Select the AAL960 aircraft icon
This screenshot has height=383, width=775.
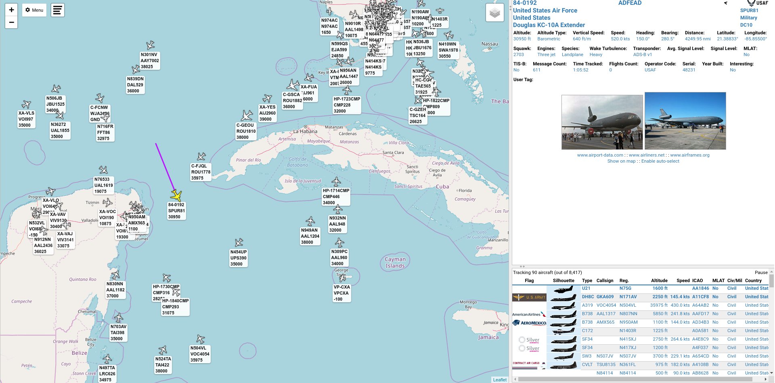(339, 243)
